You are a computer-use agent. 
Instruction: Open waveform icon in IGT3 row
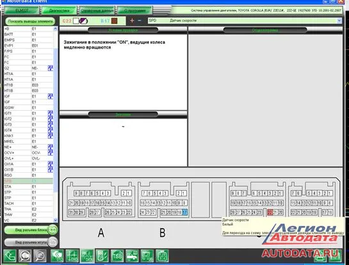click(x=51, y=124)
